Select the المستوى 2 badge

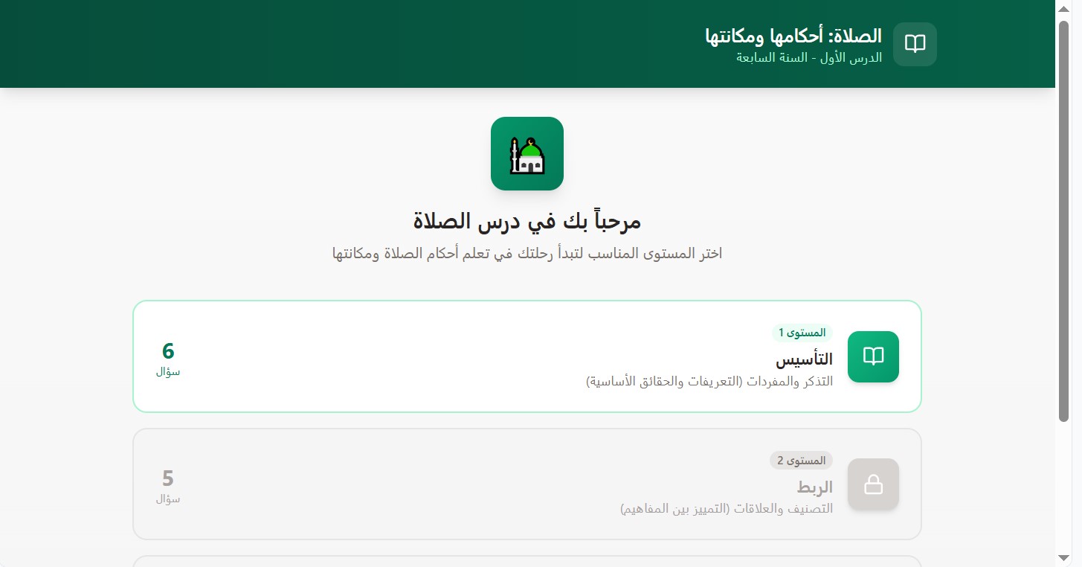(x=801, y=461)
